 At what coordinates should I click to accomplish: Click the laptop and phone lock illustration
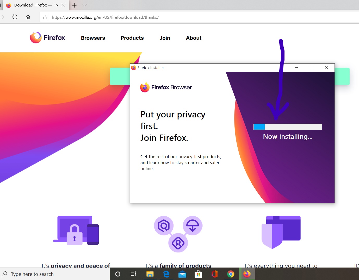pos(76,230)
